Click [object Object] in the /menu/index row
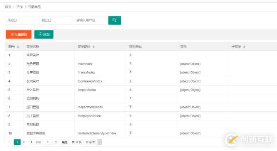Screen dimensions: 277x151 coord(190,72)
